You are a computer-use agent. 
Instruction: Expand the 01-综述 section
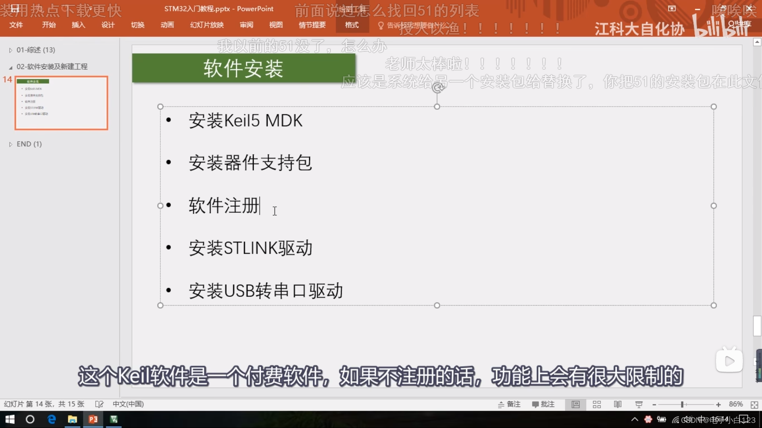11,50
